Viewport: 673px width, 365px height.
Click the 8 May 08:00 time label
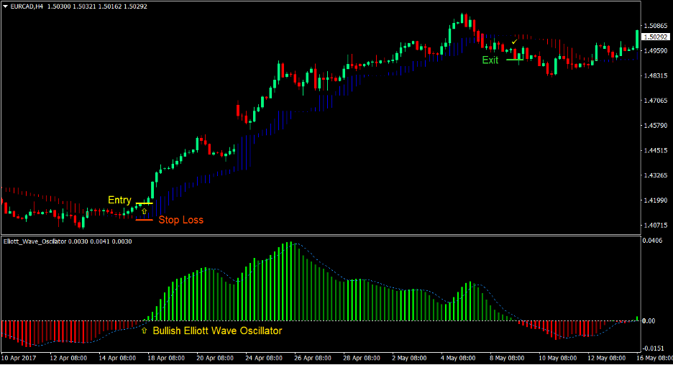tap(507, 358)
